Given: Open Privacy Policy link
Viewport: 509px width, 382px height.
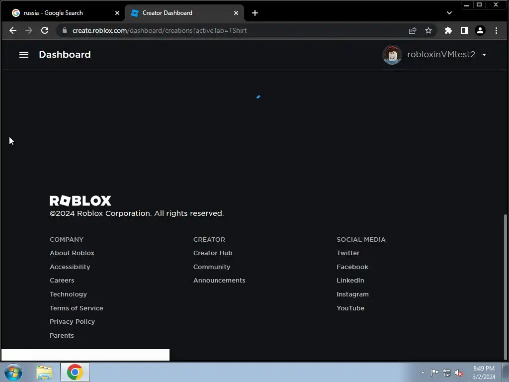Looking at the screenshot, I should (73, 322).
